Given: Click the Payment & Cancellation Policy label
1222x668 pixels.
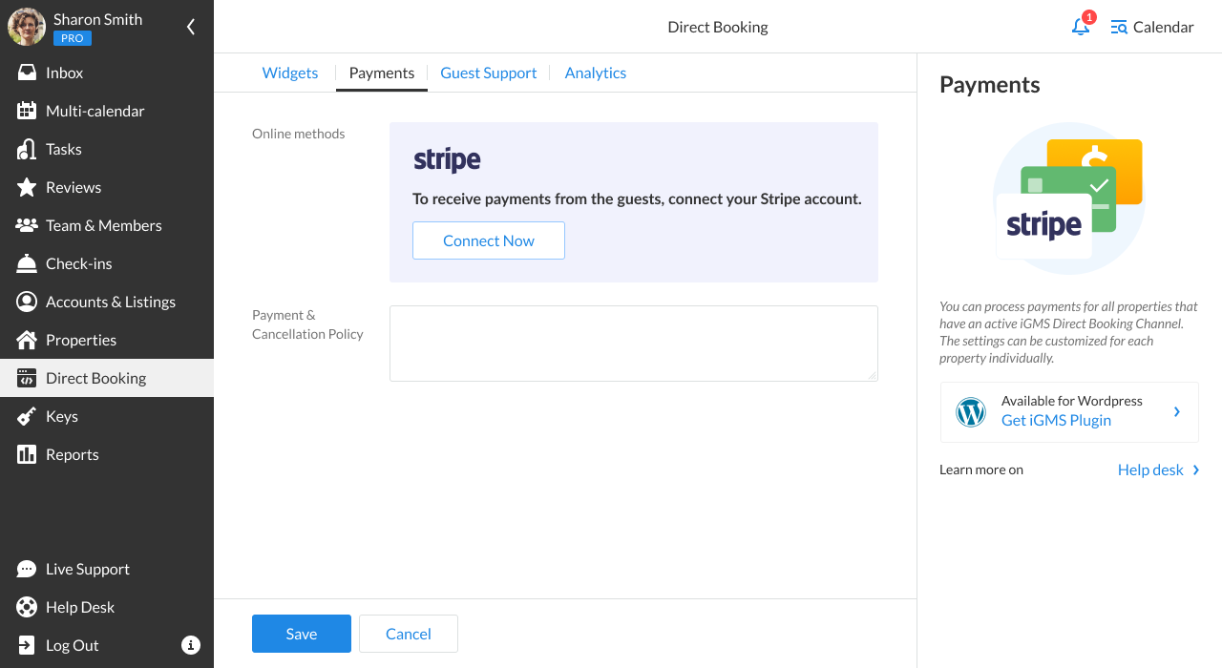Looking at the screenshot, I should (307, 324).
